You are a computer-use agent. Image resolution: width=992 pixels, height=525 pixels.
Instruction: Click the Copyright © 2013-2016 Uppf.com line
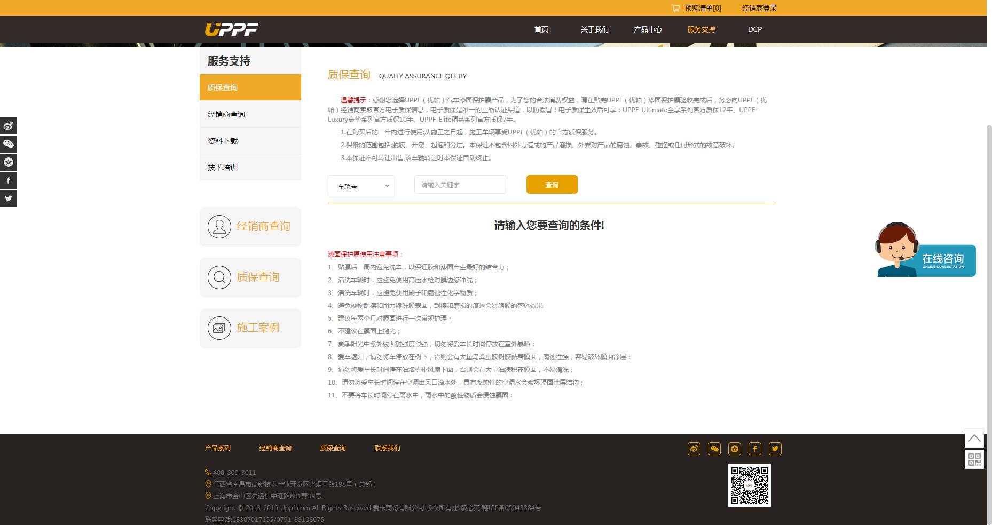coord(373,507)
